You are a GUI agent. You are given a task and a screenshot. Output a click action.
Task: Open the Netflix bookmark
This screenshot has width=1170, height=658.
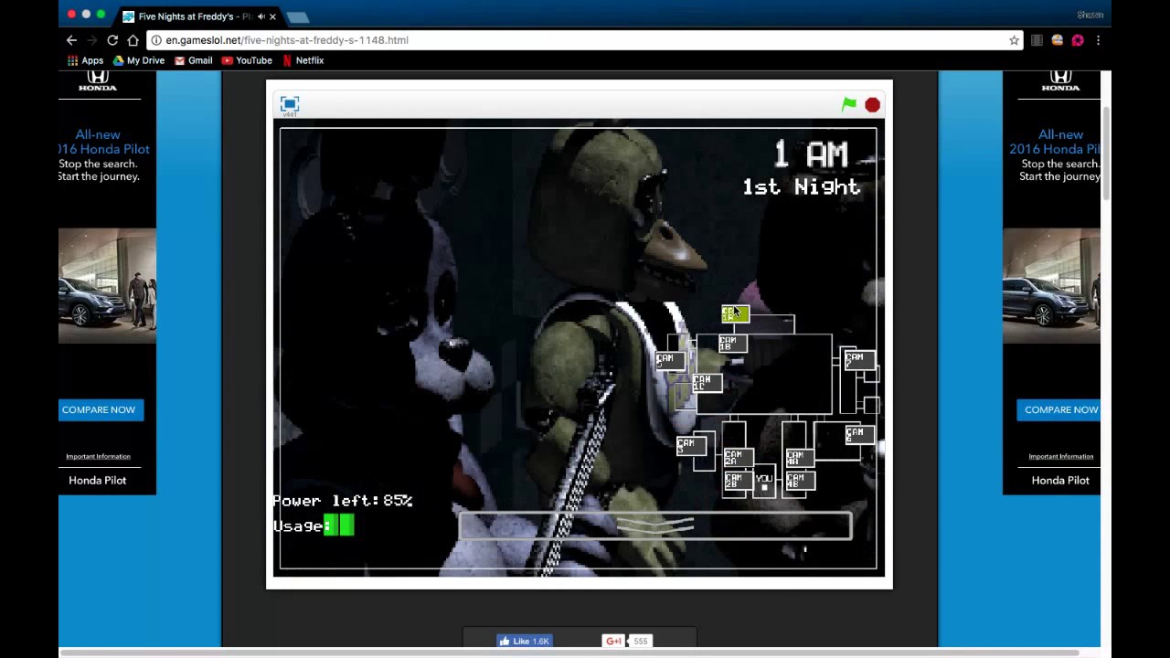click(x=303, y=60)
